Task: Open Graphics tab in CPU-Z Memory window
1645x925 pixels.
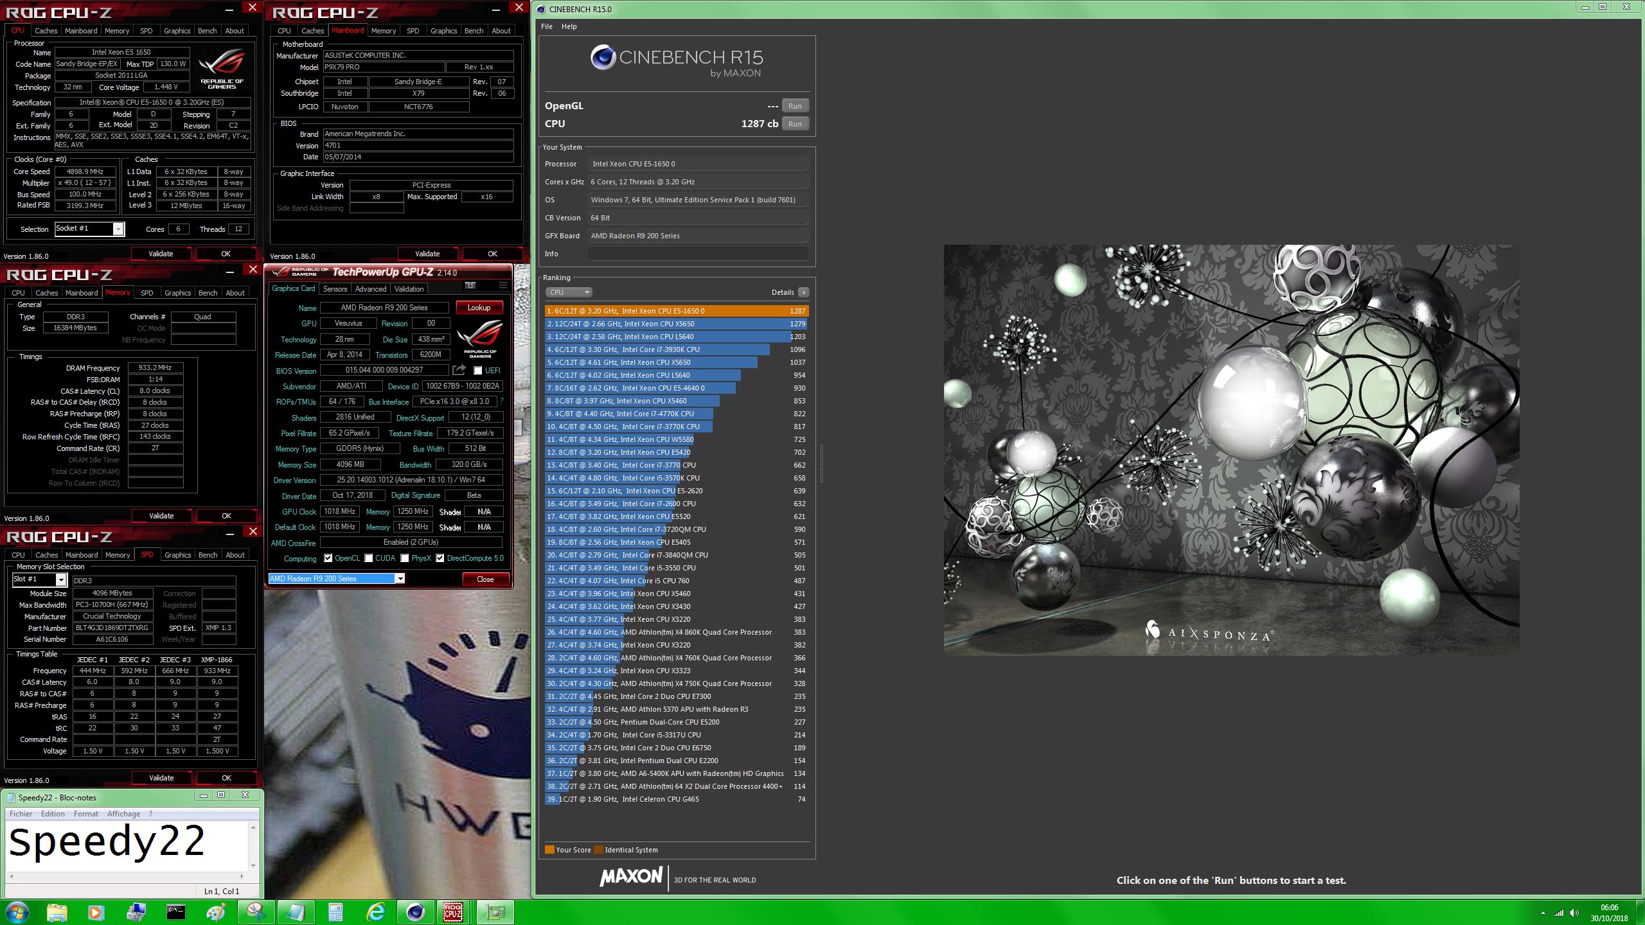Action: click(177, 293)
